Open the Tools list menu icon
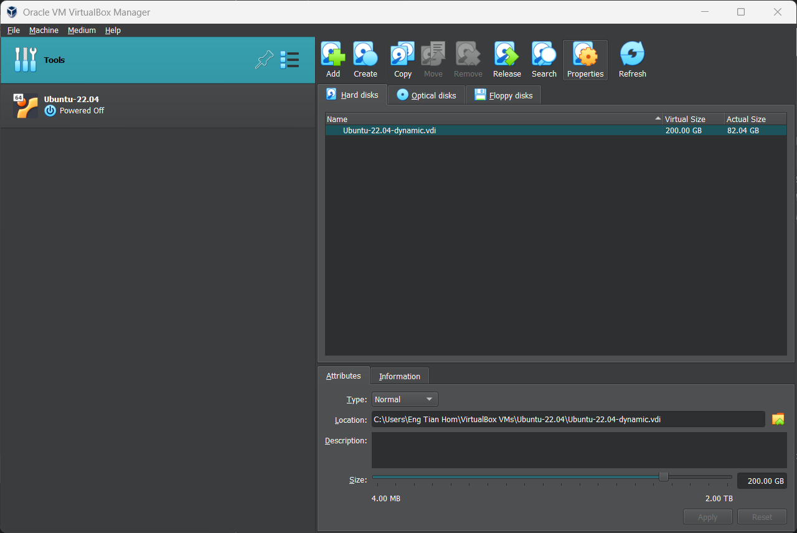The height and width of the screenshot is (533, 797). click(x=290, y=60)
